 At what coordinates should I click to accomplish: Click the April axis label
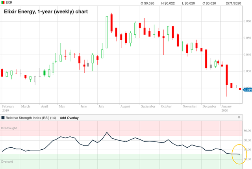(44, 106)
